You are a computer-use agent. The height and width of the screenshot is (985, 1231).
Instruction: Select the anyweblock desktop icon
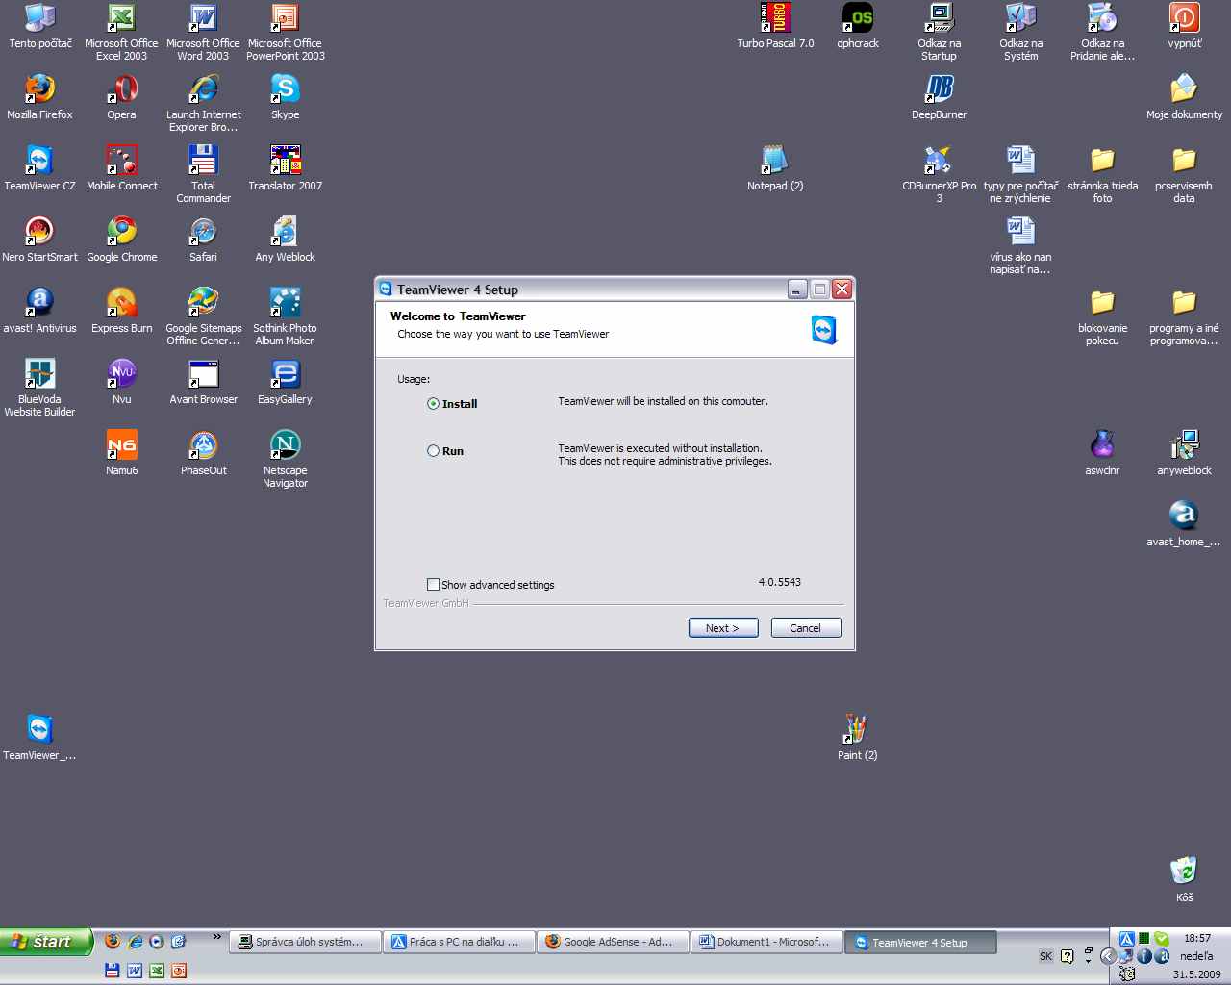coord(1184,453)
